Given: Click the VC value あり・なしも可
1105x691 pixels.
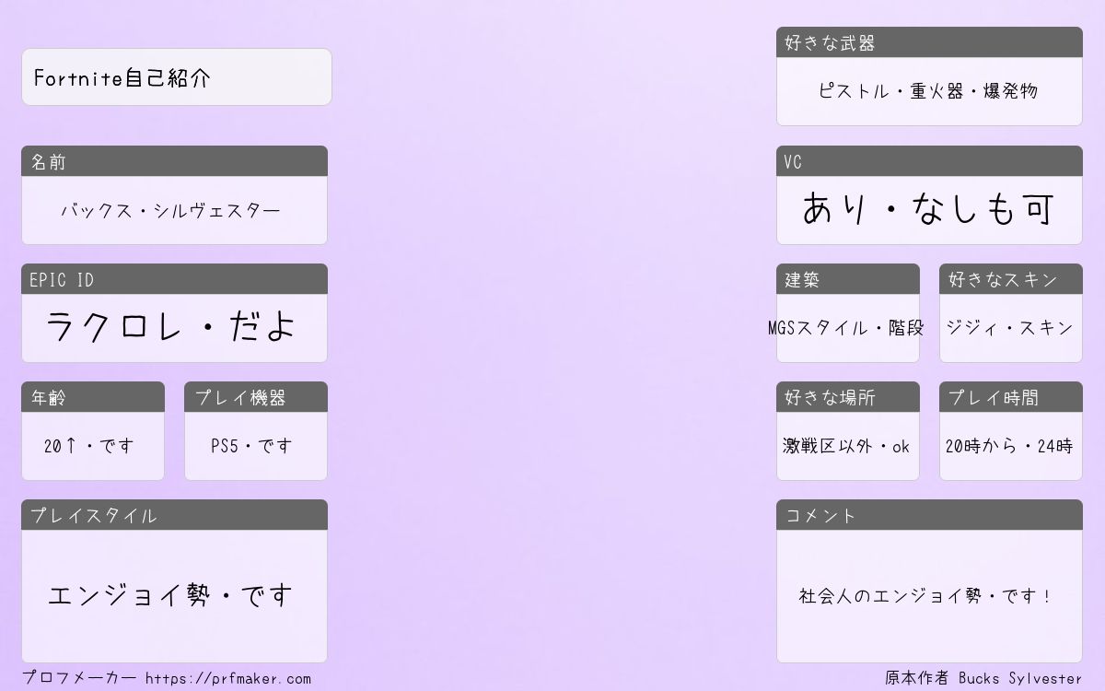Looking at the screenshot, I should [x=928, y=209].
